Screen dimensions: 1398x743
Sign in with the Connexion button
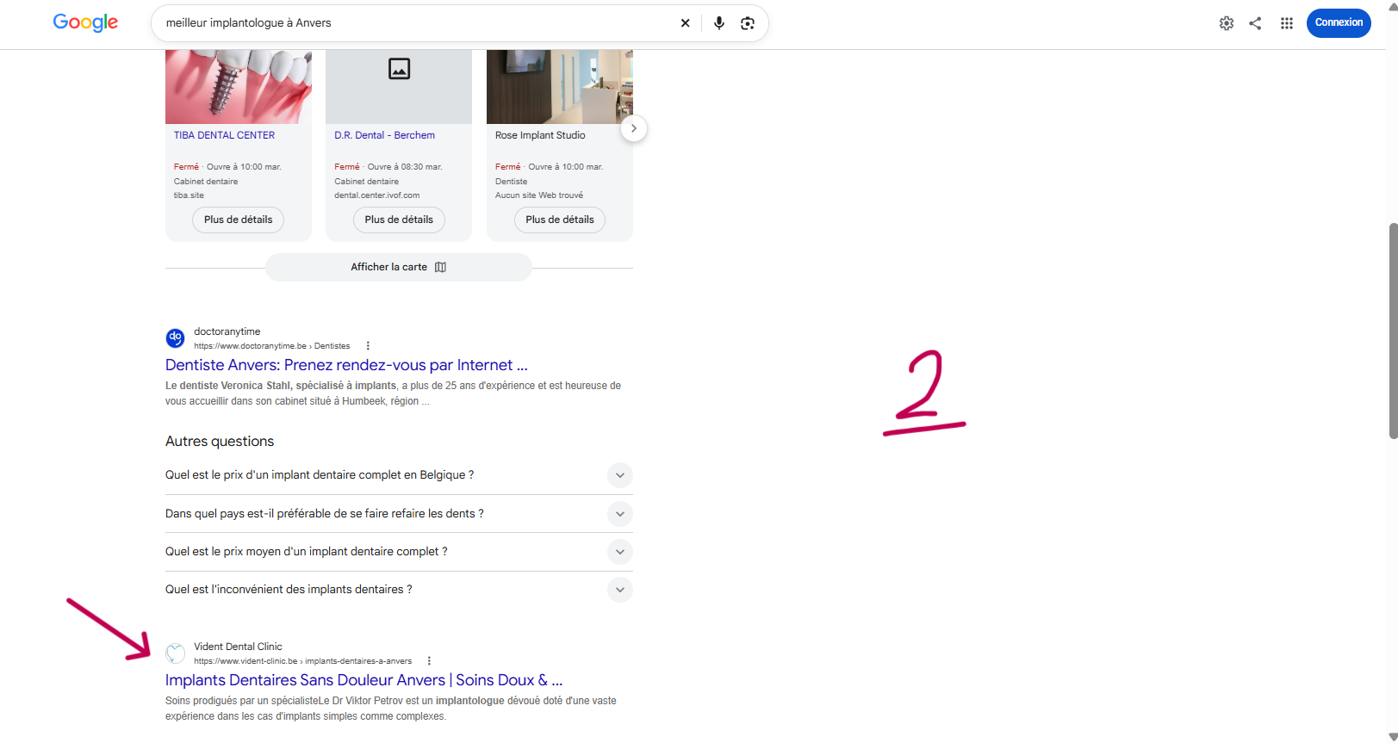(x=1339, y=23)
